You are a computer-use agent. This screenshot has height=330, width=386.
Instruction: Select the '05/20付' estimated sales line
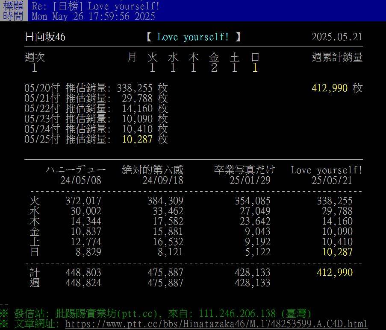coord(96,88)
